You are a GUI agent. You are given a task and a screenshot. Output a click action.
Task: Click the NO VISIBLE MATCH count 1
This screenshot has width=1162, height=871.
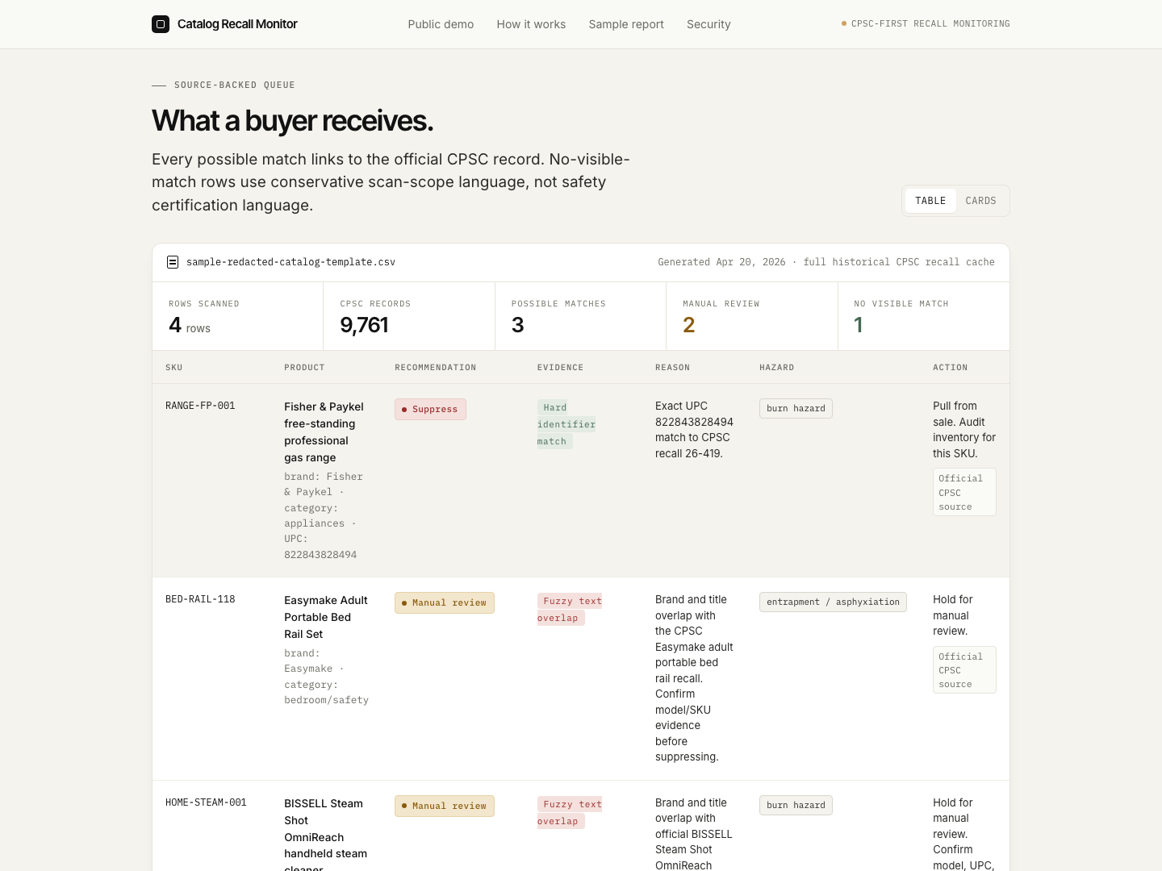tap(859, 325)
